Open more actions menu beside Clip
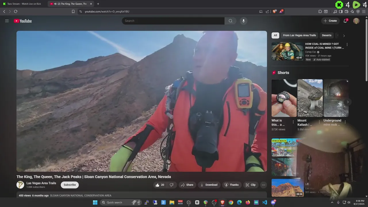The width and height of the screenshot is (368, 207). tap(263, 185)
